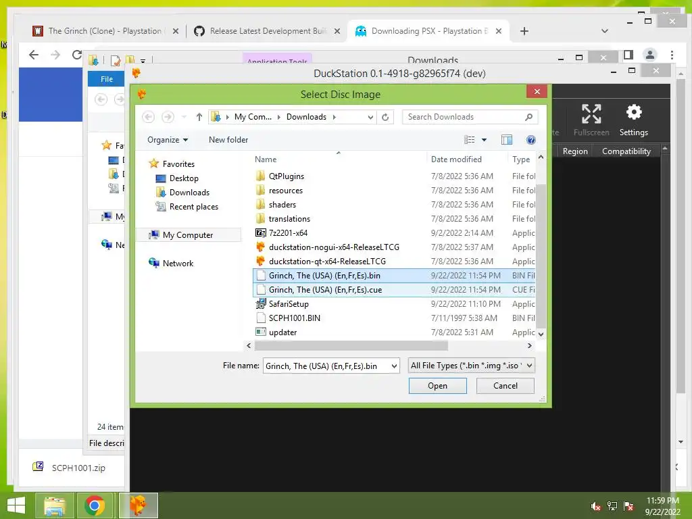Reload the page in Chrome

tap(77, 55)
